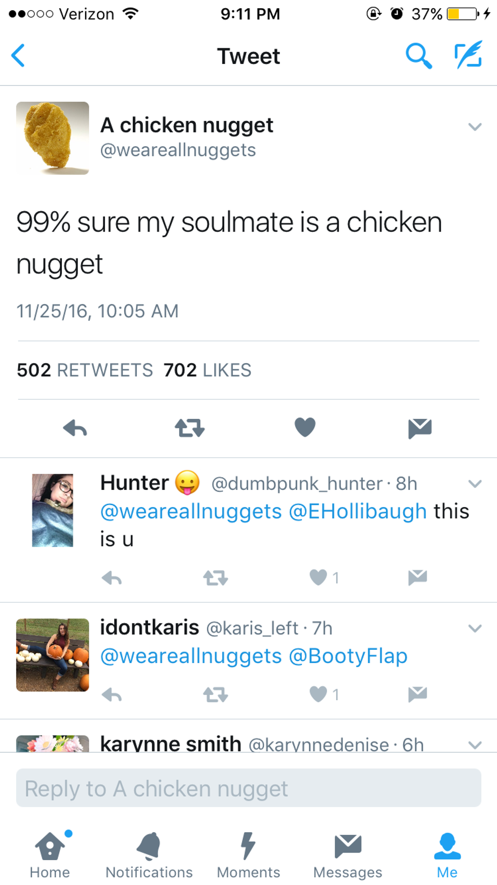This screenshot has height=885, width=497.
Task: Retweet Hunter's reply
Action: point(215,577)
